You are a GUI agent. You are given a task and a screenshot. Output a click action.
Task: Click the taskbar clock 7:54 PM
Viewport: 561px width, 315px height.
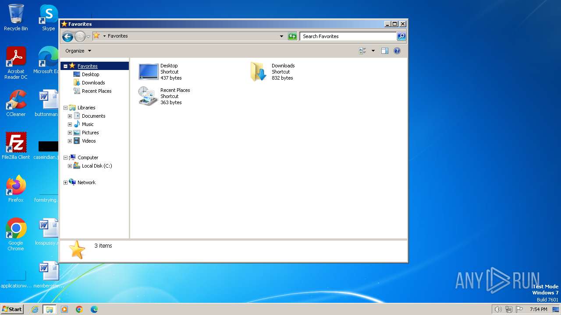[538, 309]
